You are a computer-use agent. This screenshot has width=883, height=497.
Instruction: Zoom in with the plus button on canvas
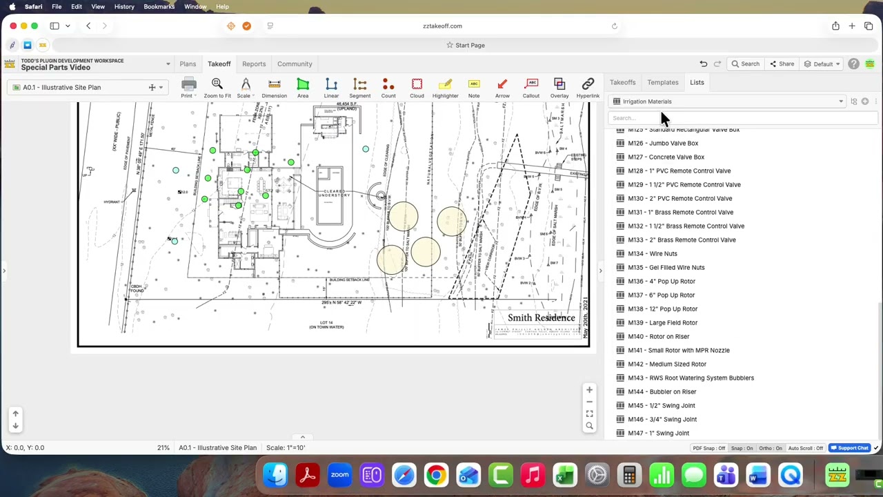[589, 390]
